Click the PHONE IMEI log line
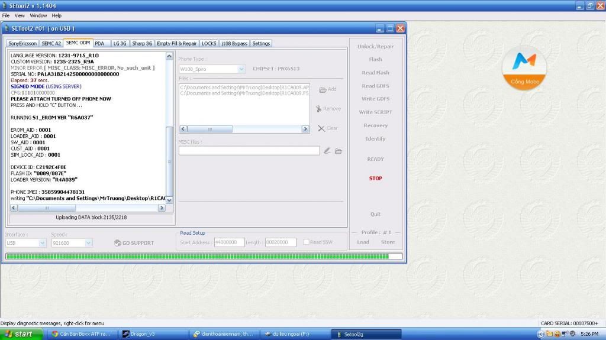 tap(47, 192)
